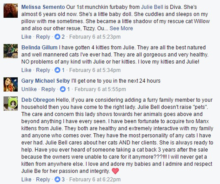Like Deb Obregon's comment

click(26, 179)
